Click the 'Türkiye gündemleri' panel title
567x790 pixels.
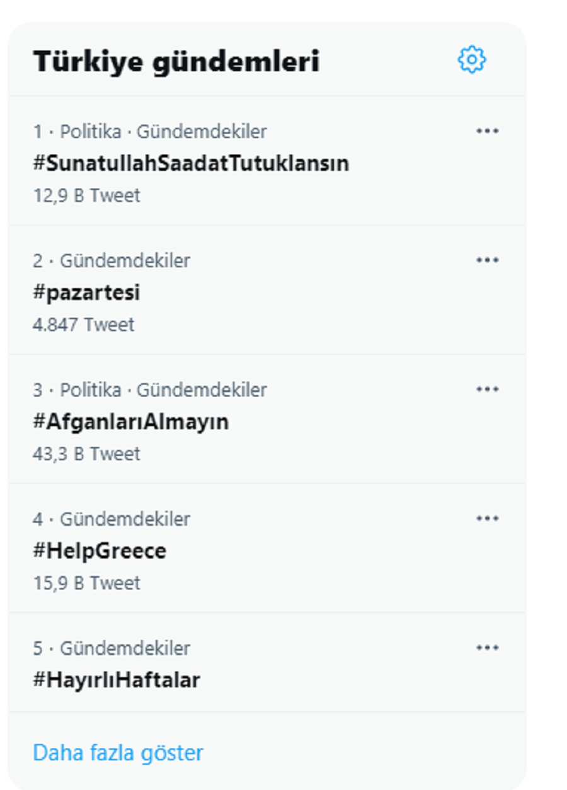176,60
